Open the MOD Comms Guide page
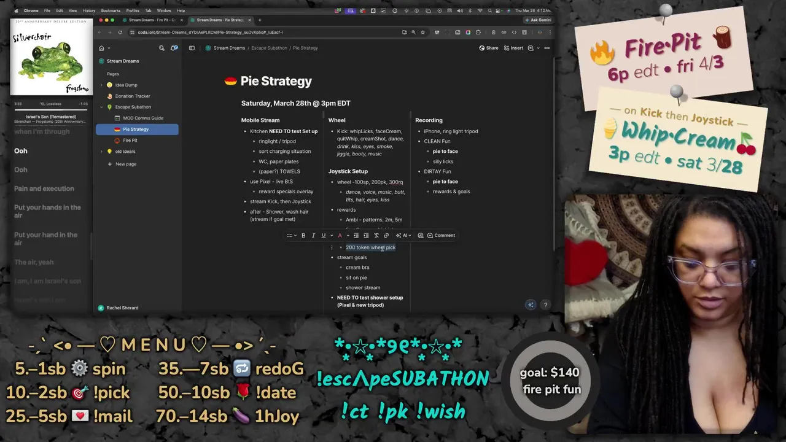 pyautogui.click(x=143, y=118)
